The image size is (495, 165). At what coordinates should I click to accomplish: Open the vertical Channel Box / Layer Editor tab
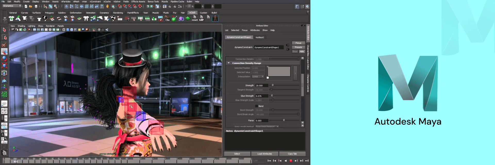tap(308, 57)
